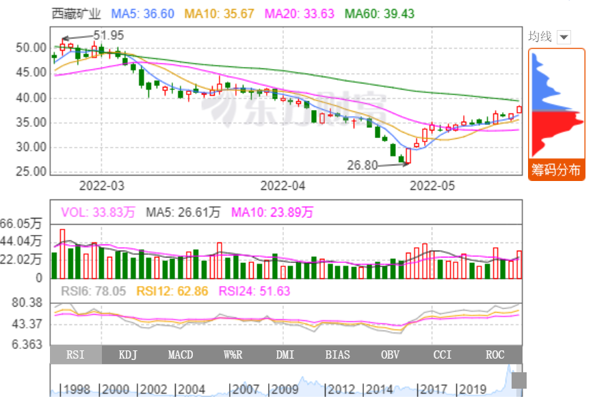Open the 均线 dropdown menu
Image resolution: width=593 pixels, height=403 pixels.
pos(564,37)
